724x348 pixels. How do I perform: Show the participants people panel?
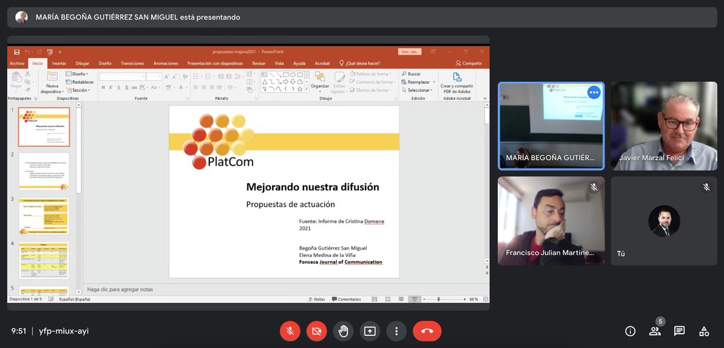[655, 331]
